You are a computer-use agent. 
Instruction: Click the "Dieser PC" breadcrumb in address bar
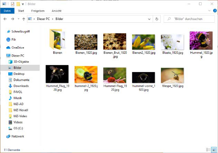point(43,19)
